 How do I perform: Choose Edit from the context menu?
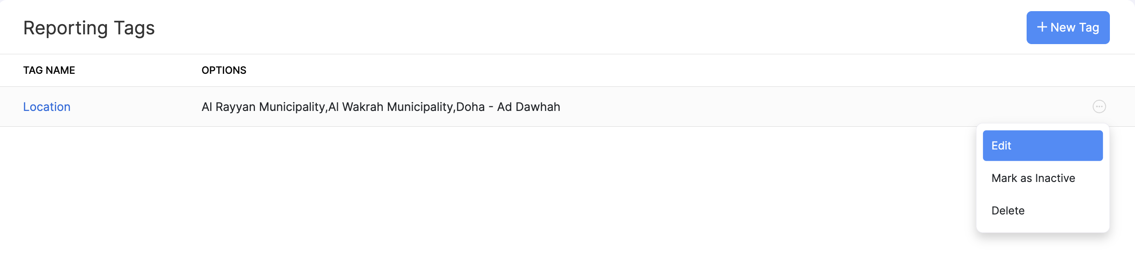1042,146
